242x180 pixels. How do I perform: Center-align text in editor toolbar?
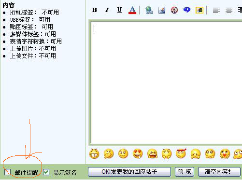(x=229, y=10)
